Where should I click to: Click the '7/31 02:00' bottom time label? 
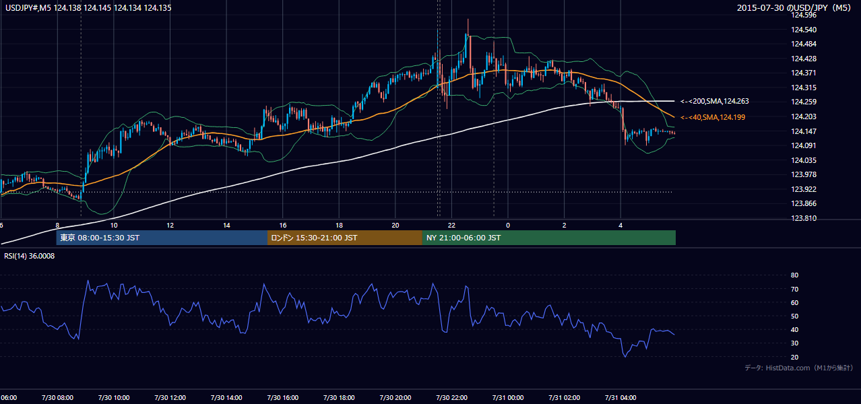(564, 398)
